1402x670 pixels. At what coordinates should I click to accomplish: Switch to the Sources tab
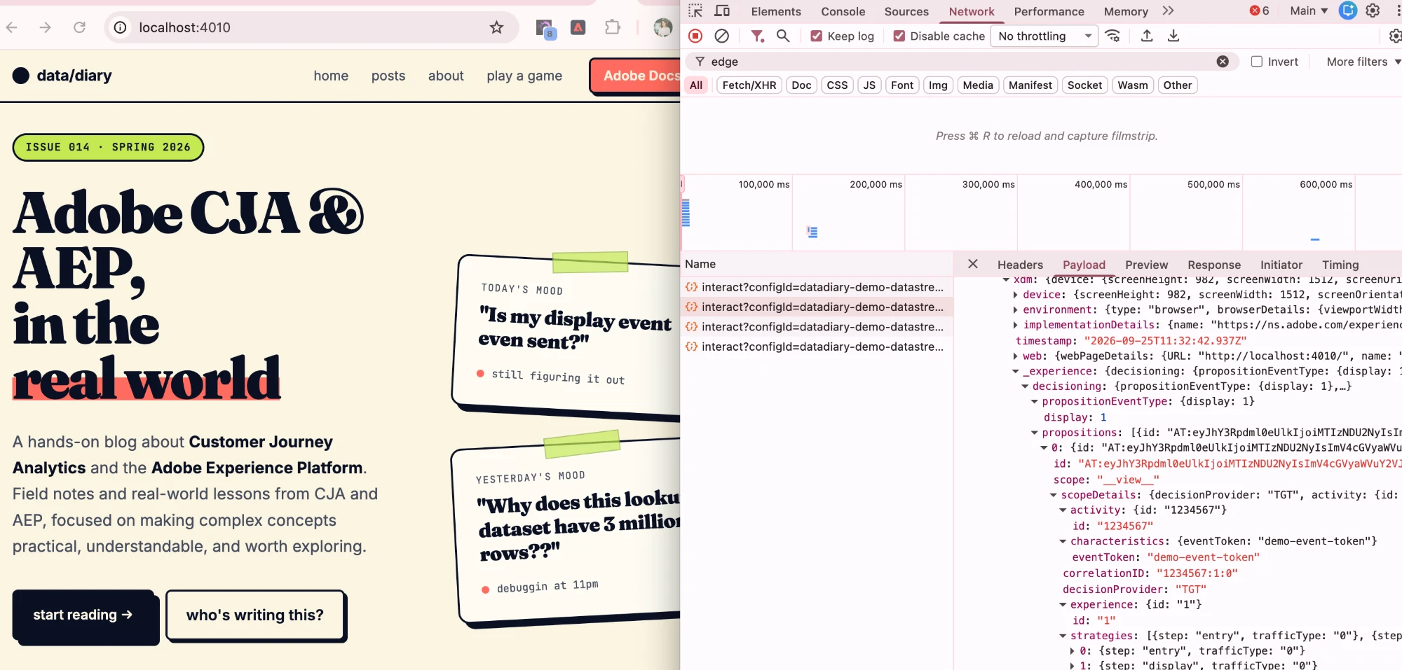[906, 11]
